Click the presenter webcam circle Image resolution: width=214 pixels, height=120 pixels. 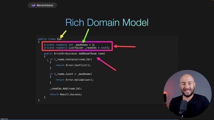[187, 94]
